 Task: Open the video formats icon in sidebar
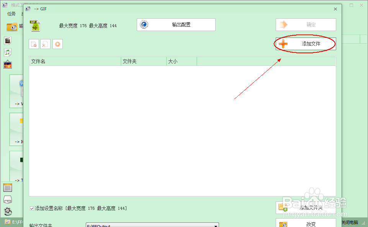click(x=8, y=41)
